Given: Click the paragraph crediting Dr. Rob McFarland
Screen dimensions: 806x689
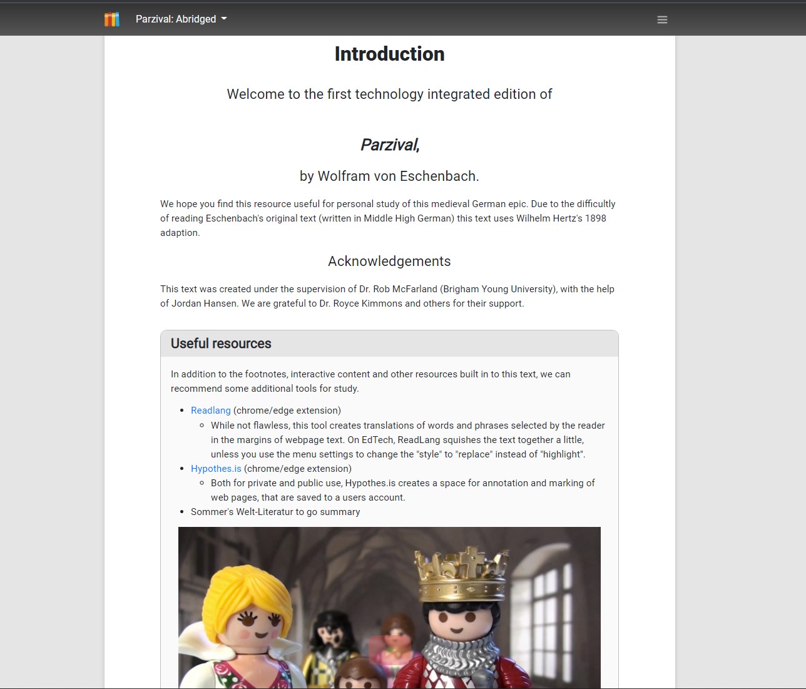Looking at the screenshot, I should [x=388, y=296].
